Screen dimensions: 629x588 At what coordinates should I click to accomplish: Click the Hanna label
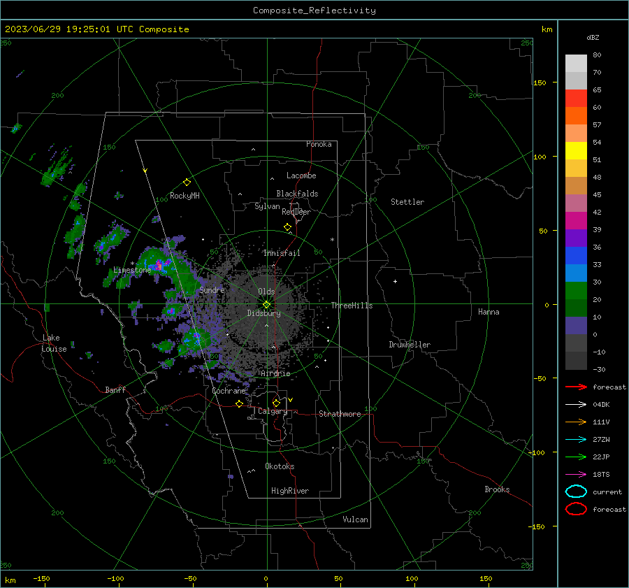[489, 312]
